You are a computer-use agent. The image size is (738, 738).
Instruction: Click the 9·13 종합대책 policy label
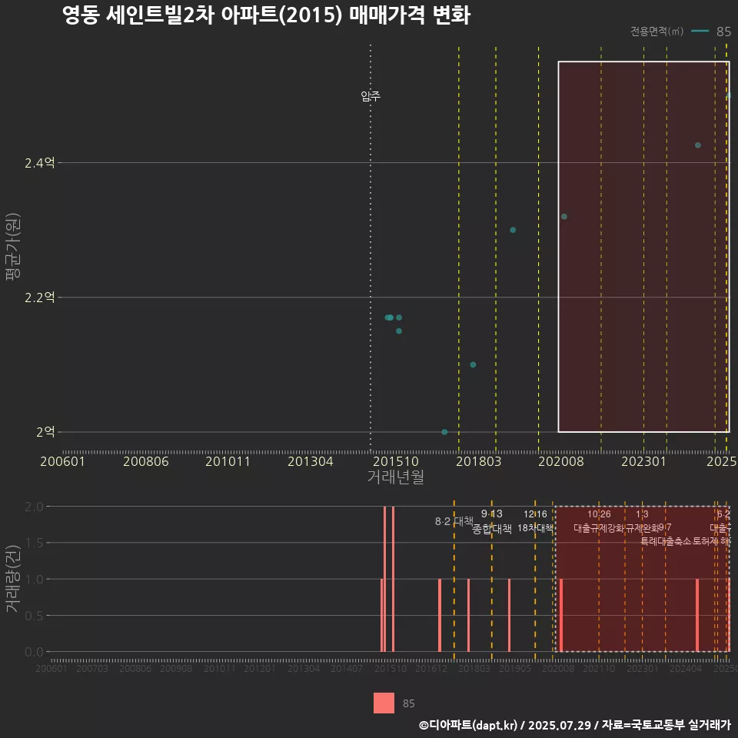492,521
